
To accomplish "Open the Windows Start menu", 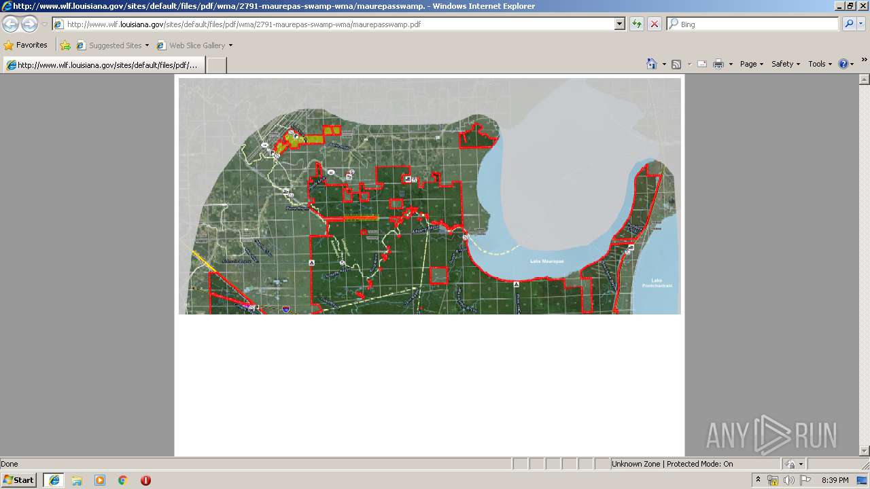I will 19,480.
